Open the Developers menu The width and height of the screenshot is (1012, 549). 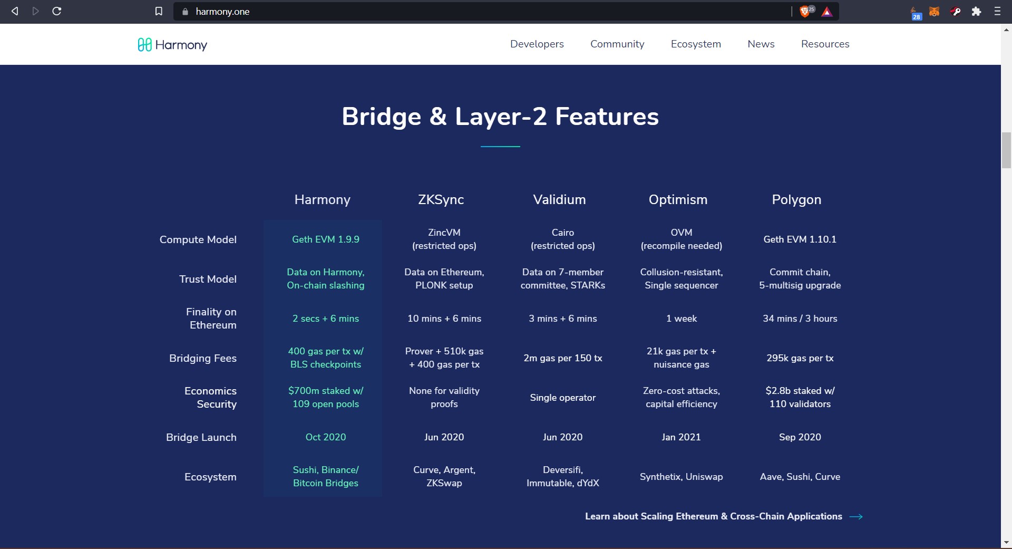[537, 44]
